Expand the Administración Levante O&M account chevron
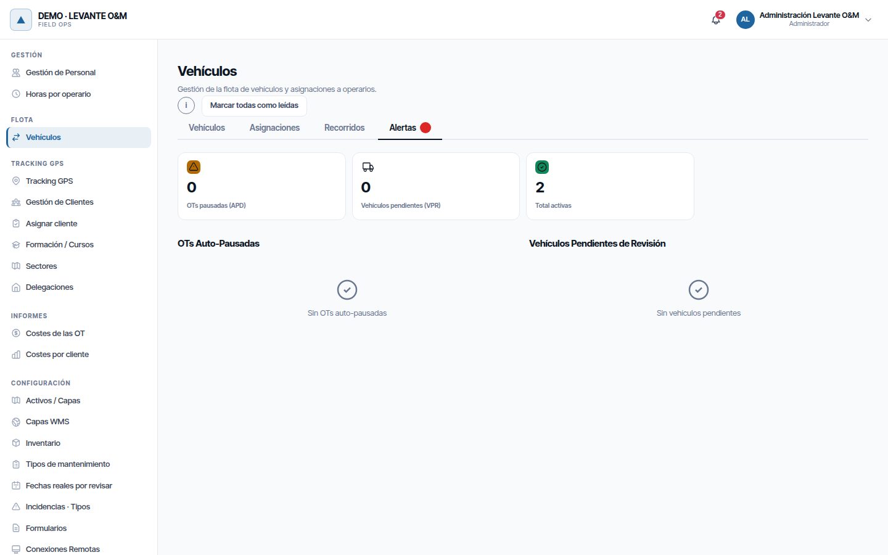Screen dimensions: 888x555 [868, 20]
